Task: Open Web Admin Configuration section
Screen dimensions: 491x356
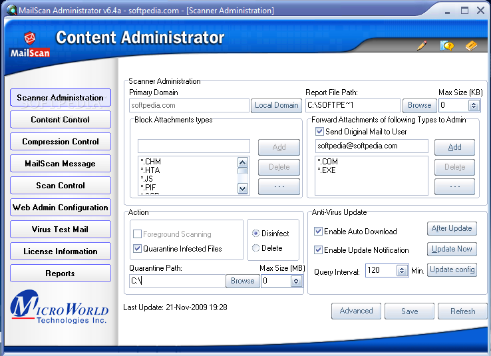Action: 61,207
